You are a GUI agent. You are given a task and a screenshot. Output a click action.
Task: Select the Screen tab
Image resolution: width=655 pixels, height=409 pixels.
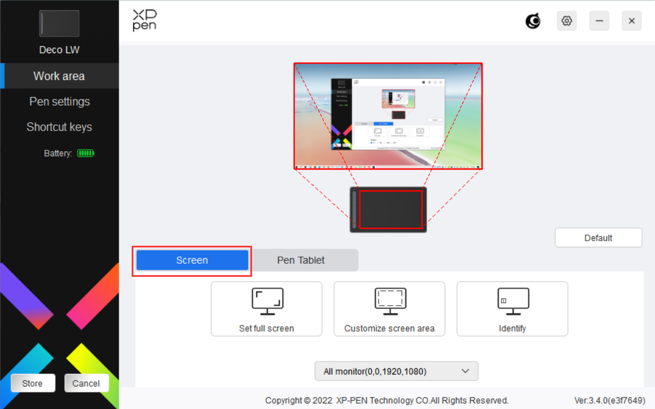[x=192, y=260]
